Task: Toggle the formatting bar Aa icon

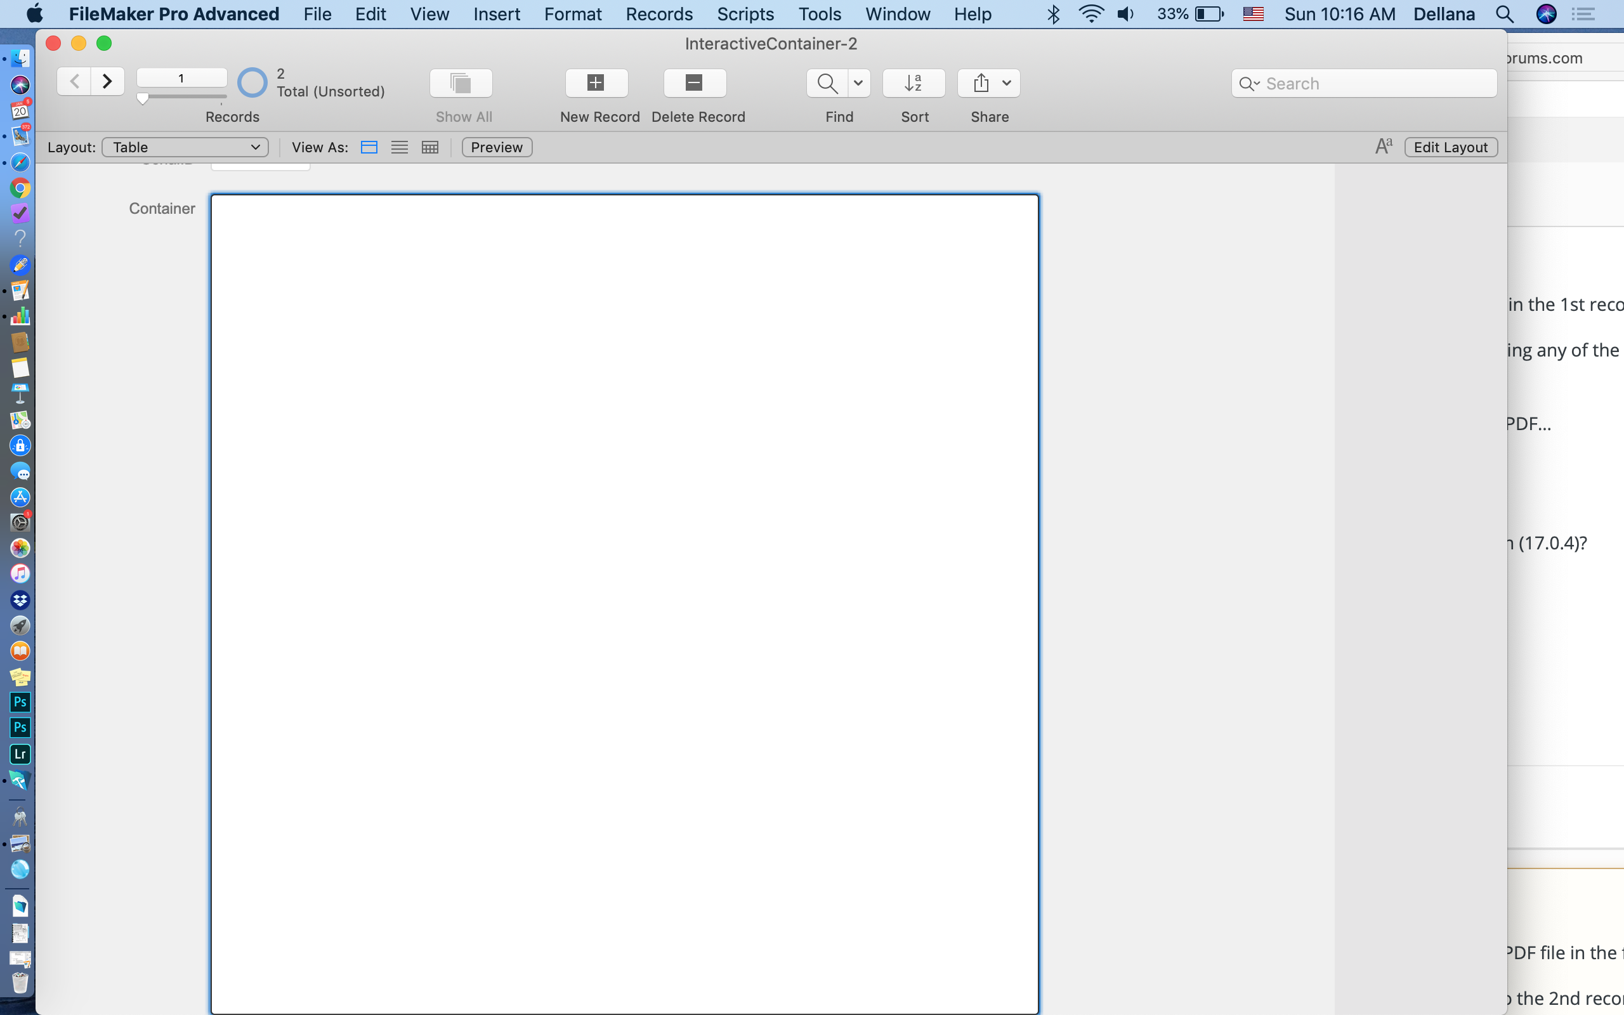Action: coord(1383,147)
